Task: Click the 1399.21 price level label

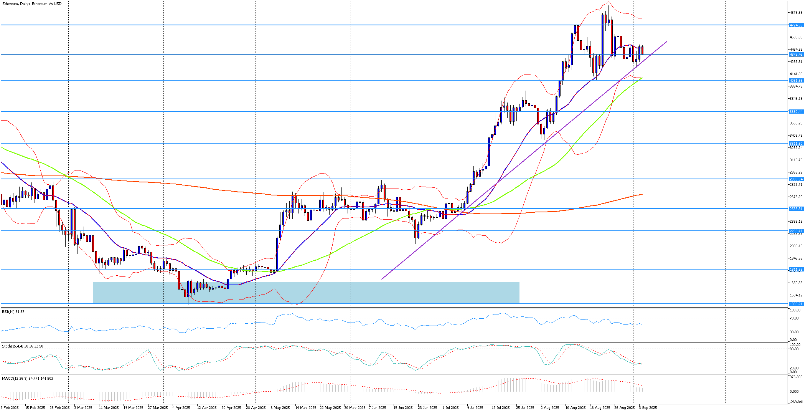Action: [x=796, y=304]
